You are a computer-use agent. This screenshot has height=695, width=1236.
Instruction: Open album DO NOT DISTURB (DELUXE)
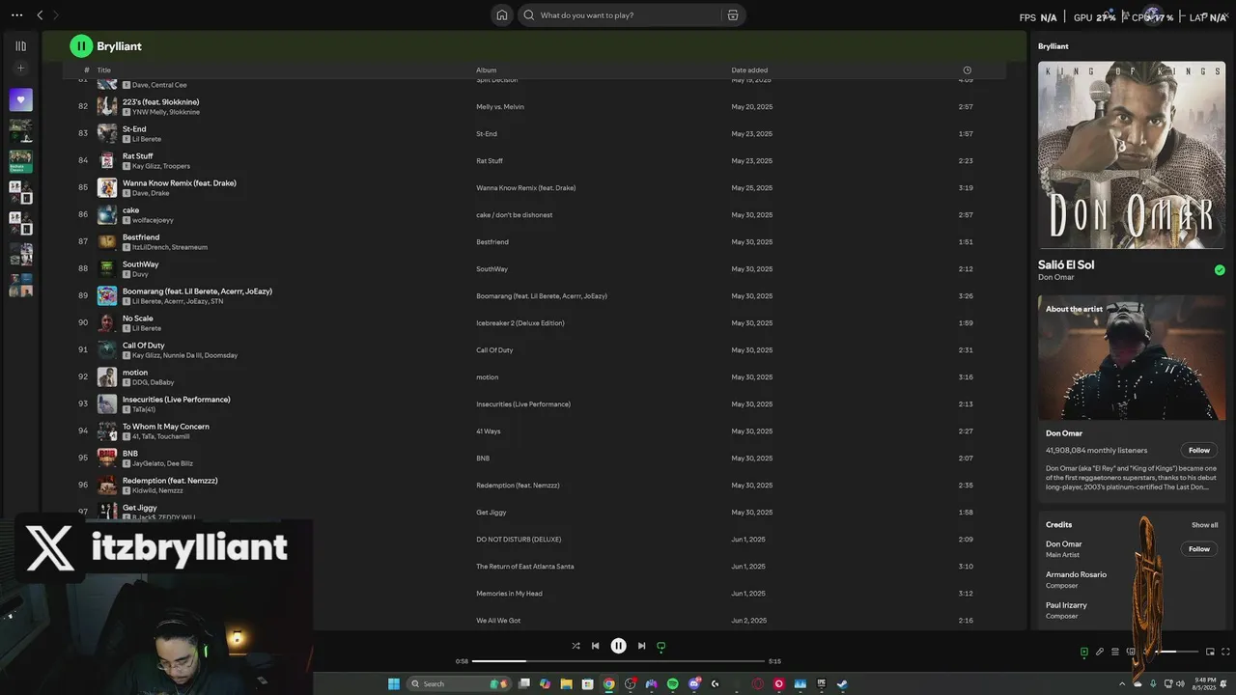coord(519,540)
